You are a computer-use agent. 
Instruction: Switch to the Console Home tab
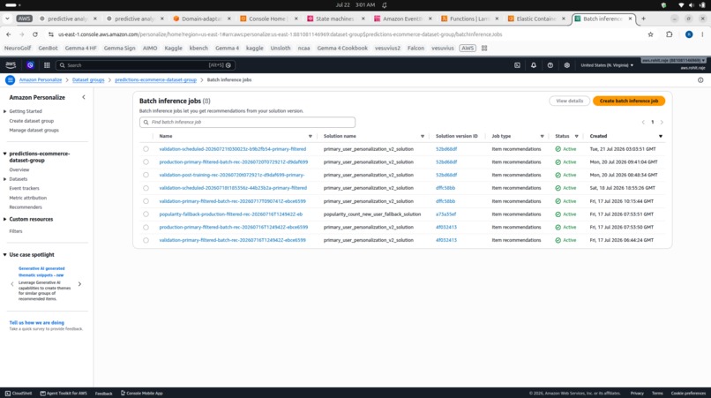pos(268,19)
